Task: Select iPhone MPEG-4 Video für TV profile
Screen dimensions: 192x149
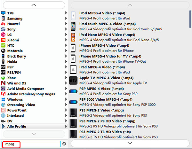Action: click(x=129, y=59)
